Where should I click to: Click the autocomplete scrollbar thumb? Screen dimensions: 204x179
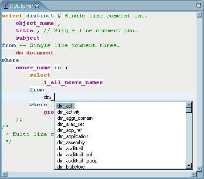pos(189,110)
